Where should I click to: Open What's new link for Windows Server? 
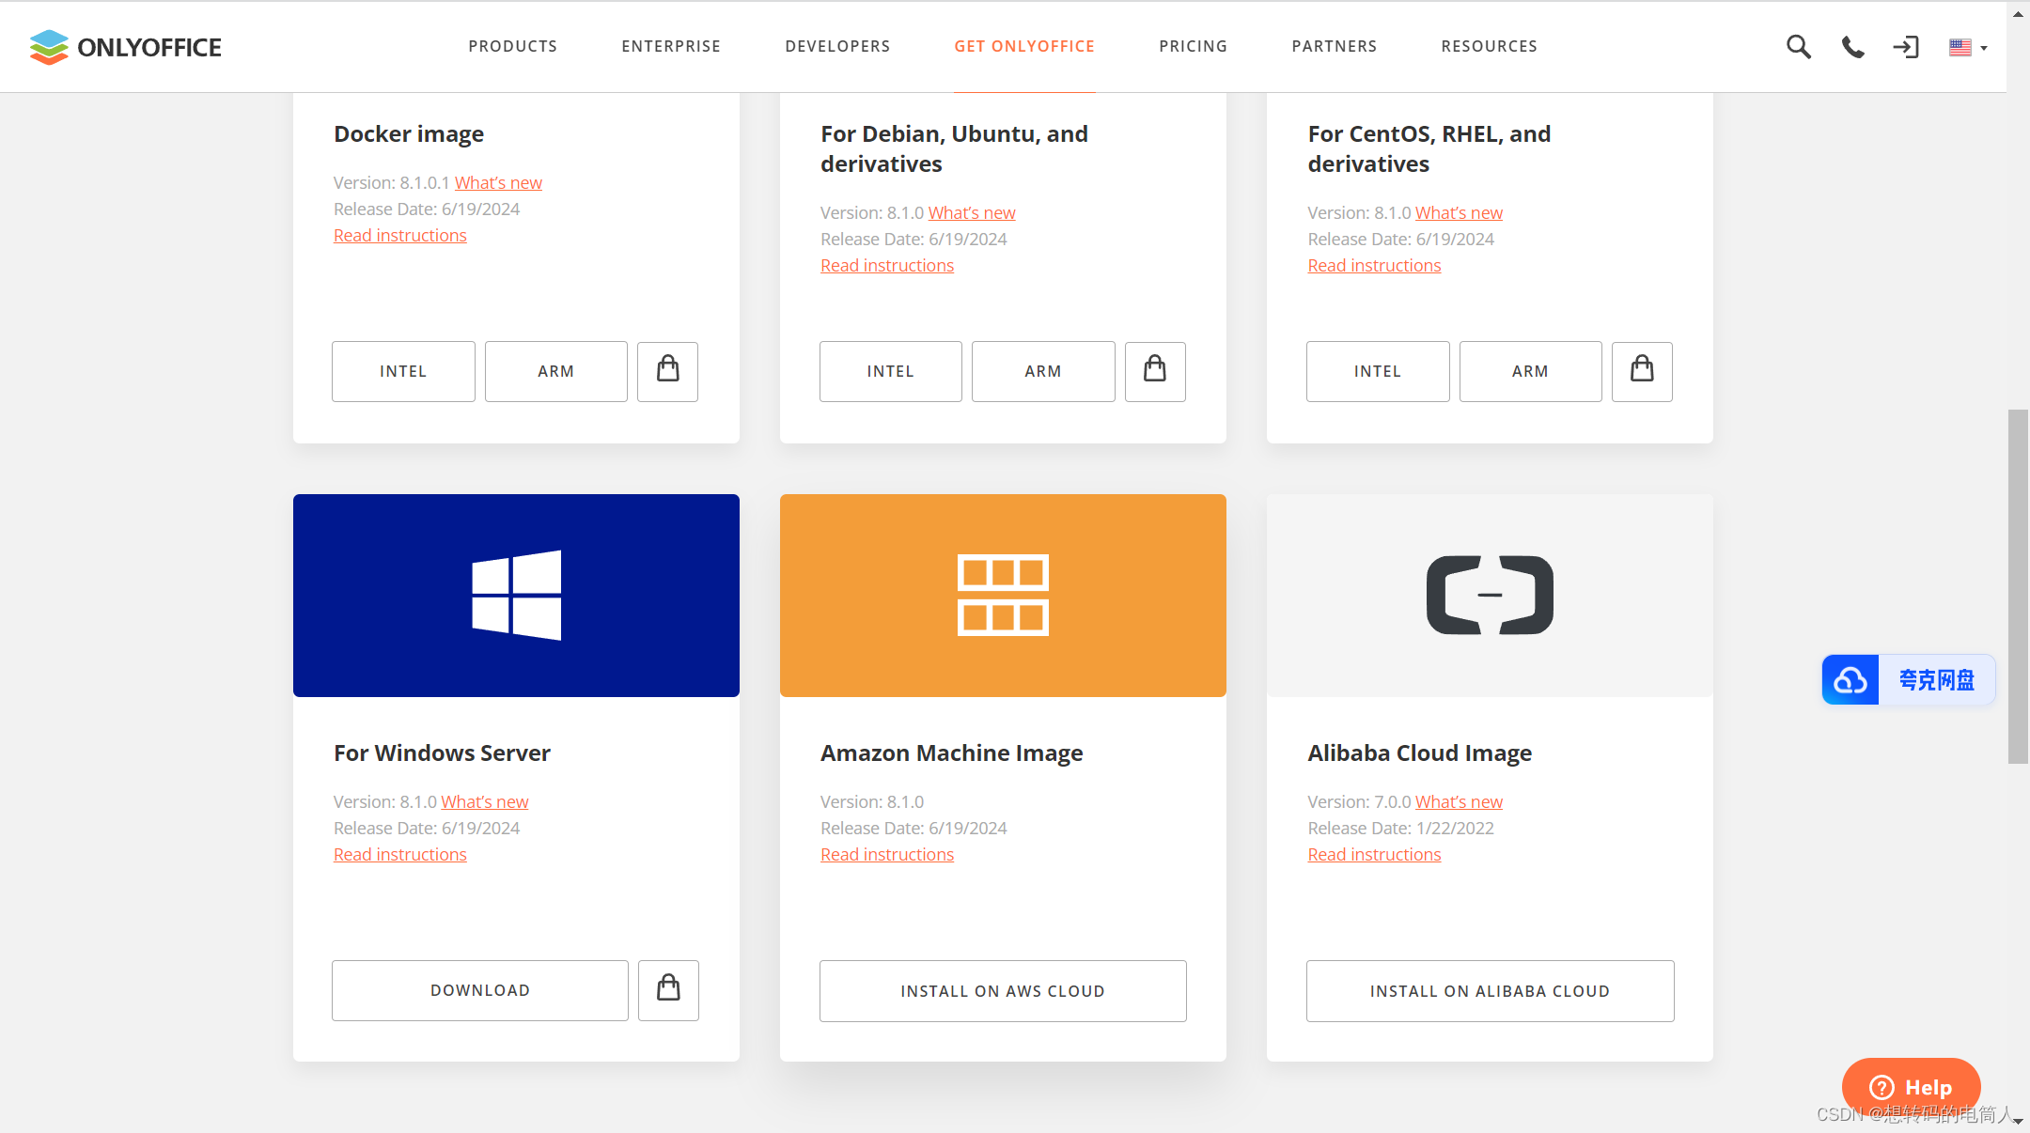[x=485, y=801]
